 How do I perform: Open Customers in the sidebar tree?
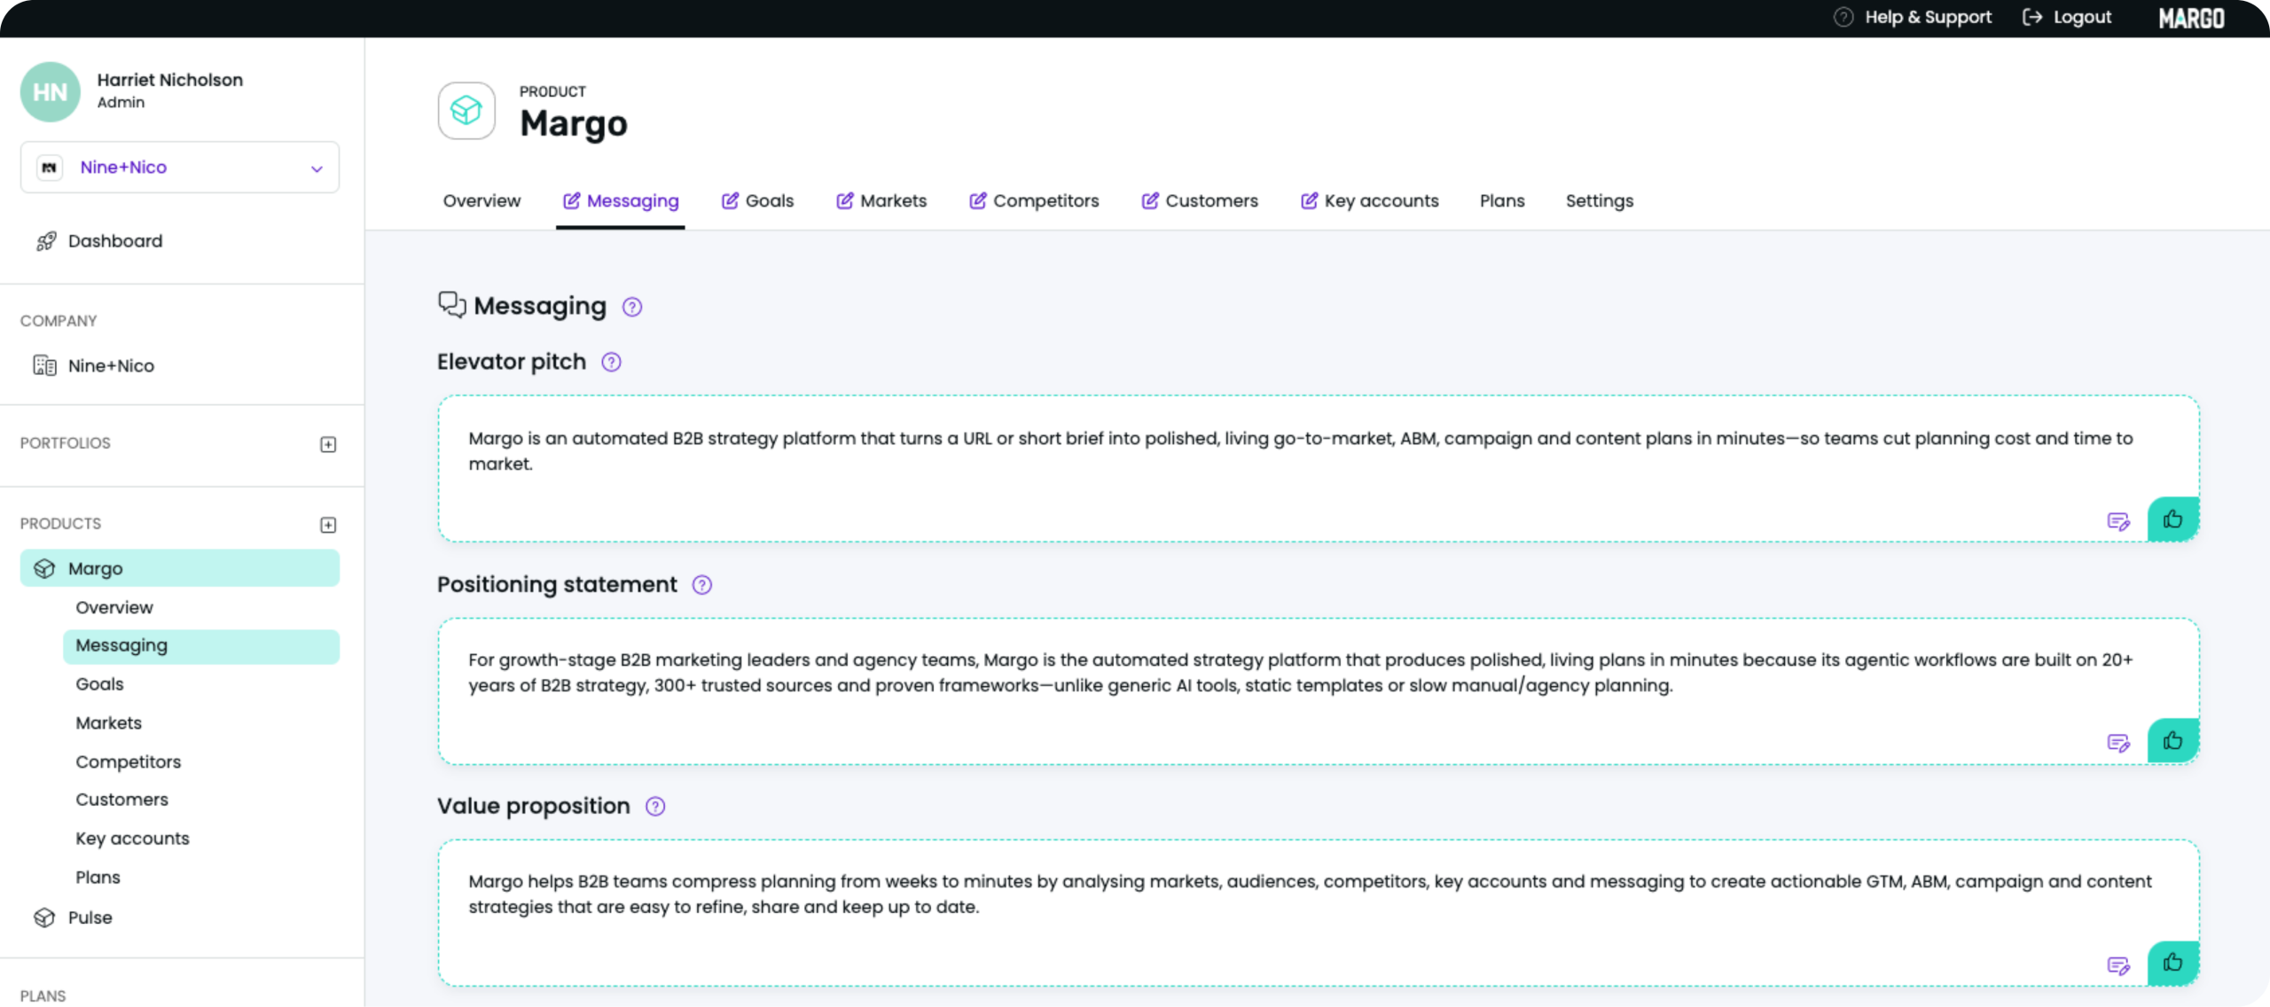[x=121, y=800]
